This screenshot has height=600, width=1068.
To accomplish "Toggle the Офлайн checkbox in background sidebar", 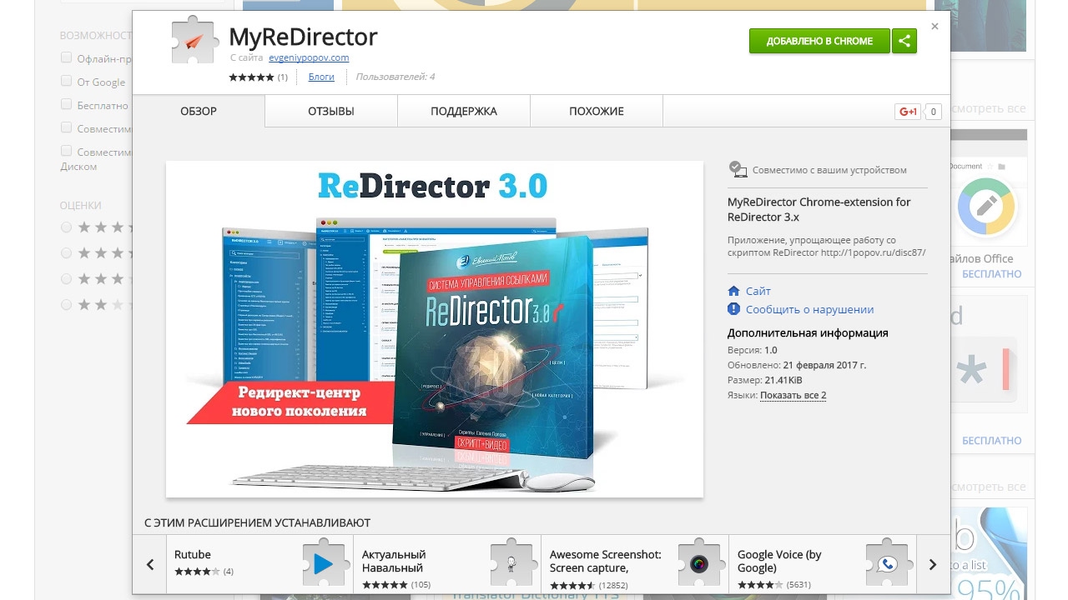I will pos(67,57).
